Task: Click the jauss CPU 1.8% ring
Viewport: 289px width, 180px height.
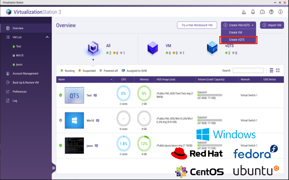Action: tap(124, 144)
